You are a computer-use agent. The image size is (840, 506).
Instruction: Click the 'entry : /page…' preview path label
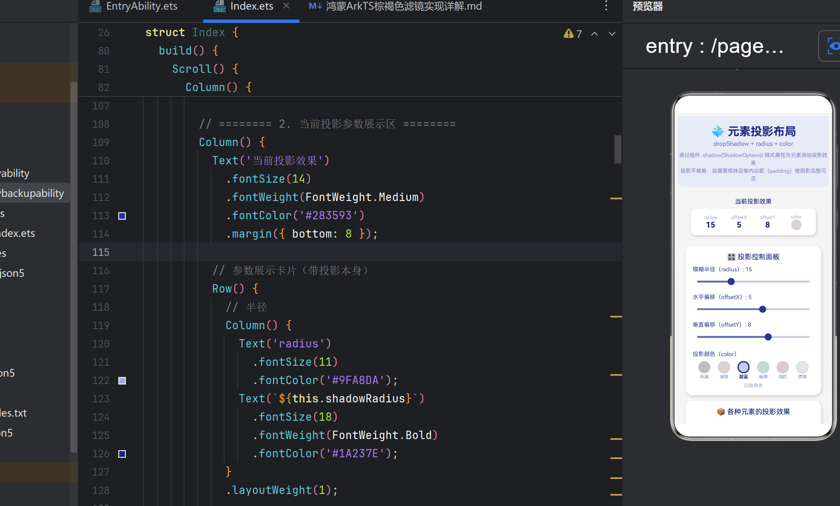pyautogui.click(x=715, y=46)
